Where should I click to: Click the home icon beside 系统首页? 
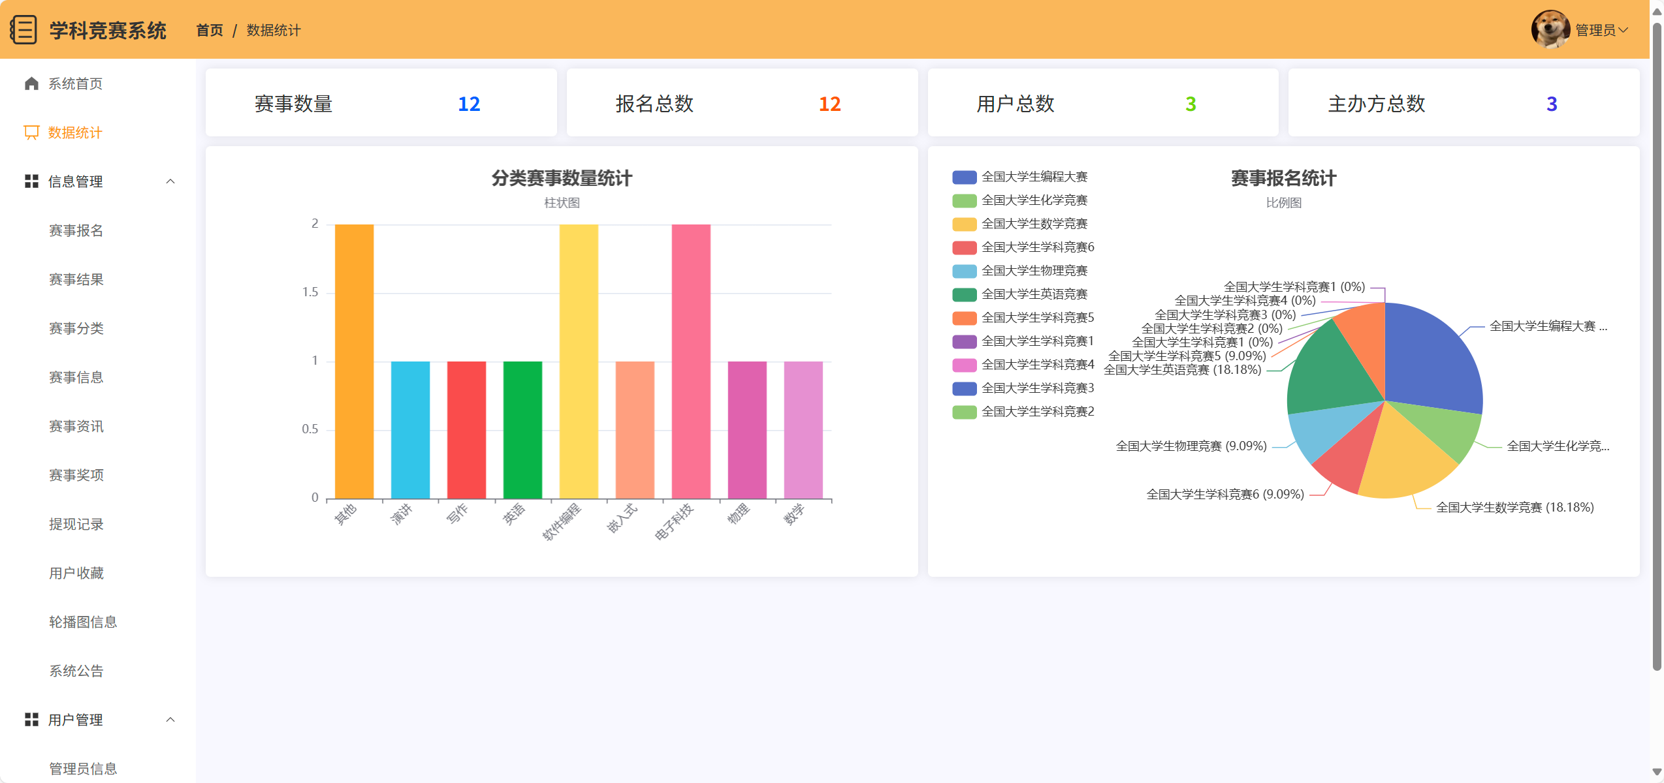pos(31,84)
